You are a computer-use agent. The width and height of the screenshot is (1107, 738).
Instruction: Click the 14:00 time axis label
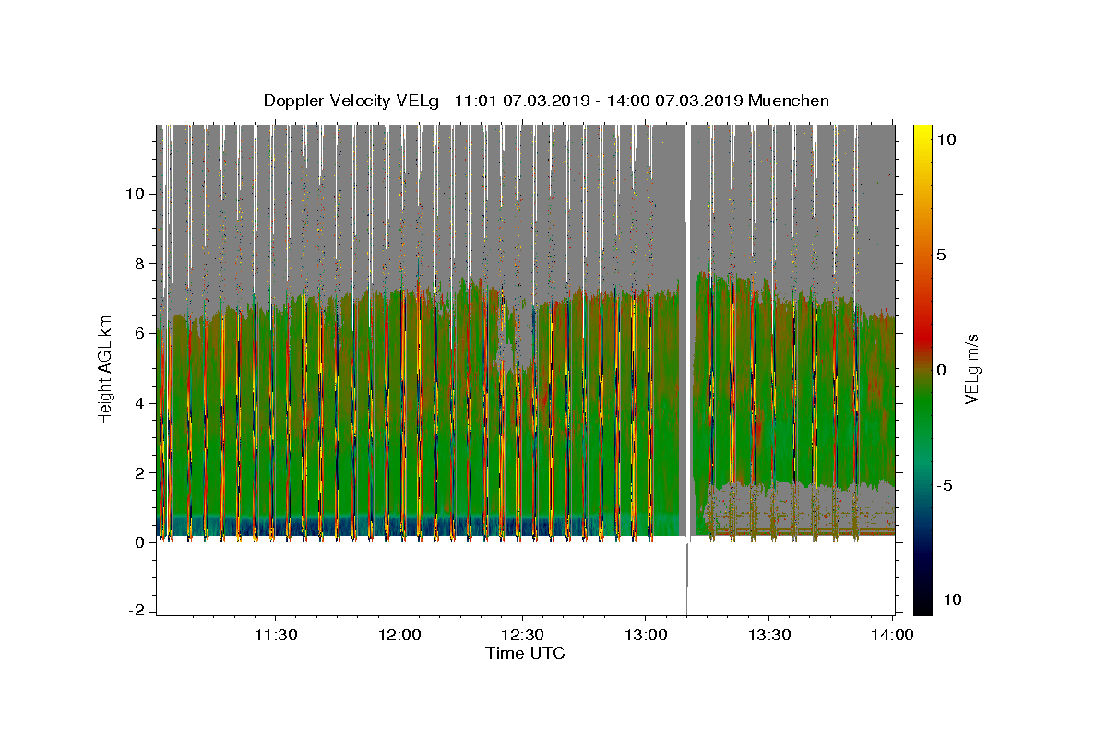tap(892, 635)
